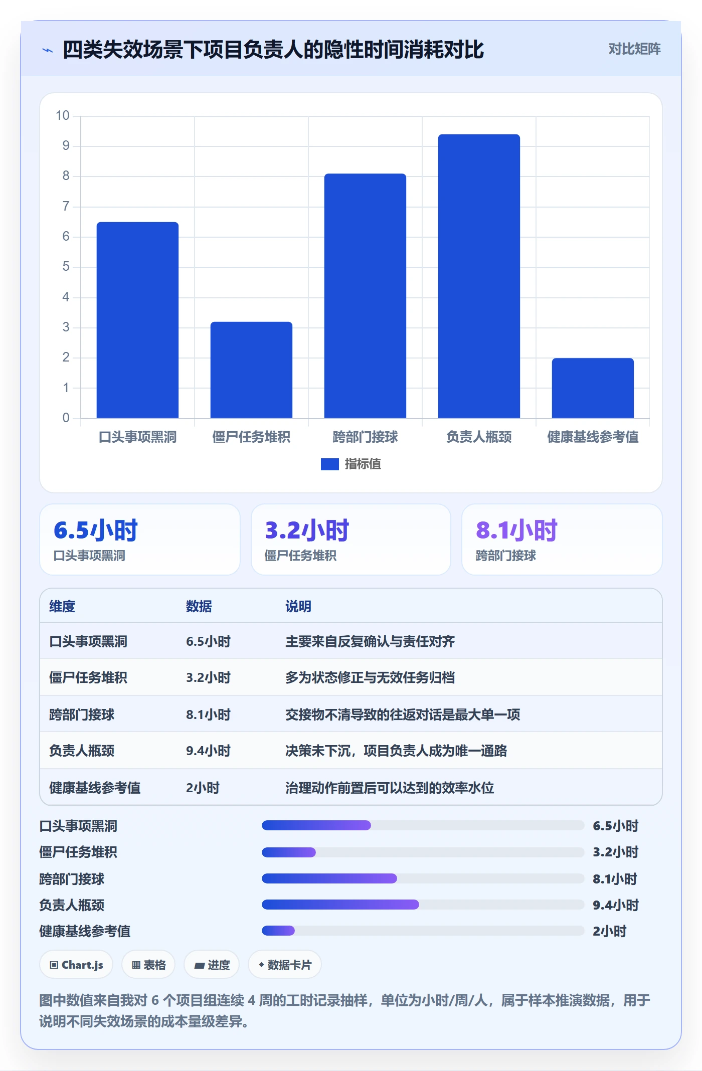Select table cell 僵尸任务堆积
The width and height of the screenshot is (702, 1071).
point(88,678)
